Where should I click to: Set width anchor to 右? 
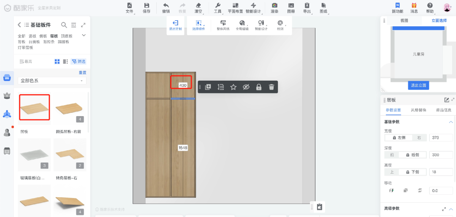coord(419,138)
